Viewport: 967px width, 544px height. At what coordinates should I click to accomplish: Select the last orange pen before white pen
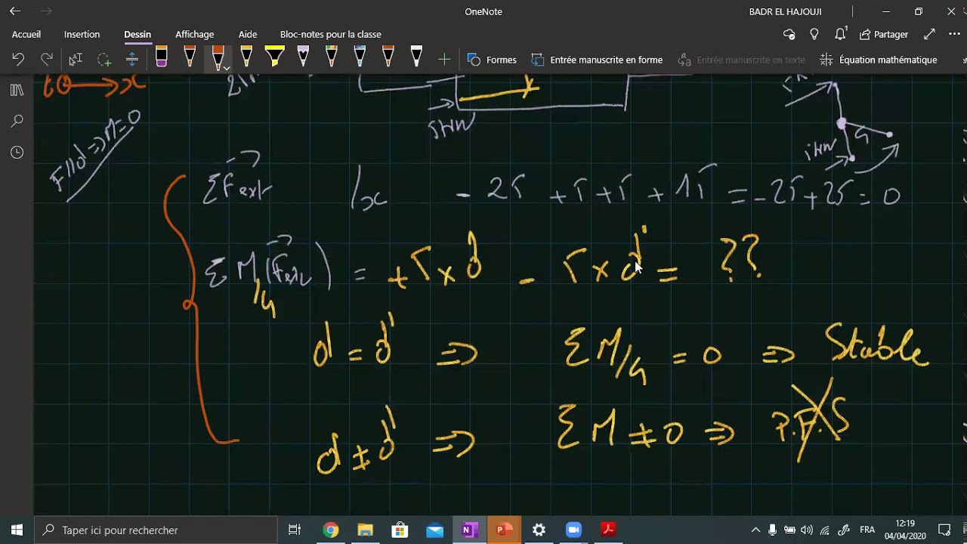[x=388, y=58]
